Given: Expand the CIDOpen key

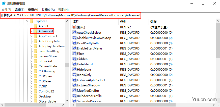Looking at the screenshot, I should pos(31,76).
